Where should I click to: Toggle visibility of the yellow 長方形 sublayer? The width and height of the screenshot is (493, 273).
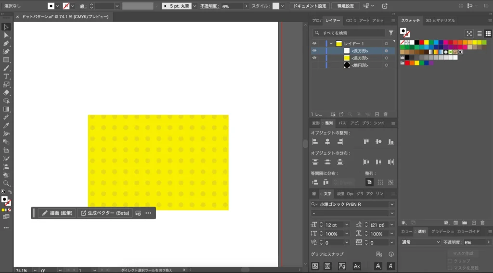click(314, 58)
